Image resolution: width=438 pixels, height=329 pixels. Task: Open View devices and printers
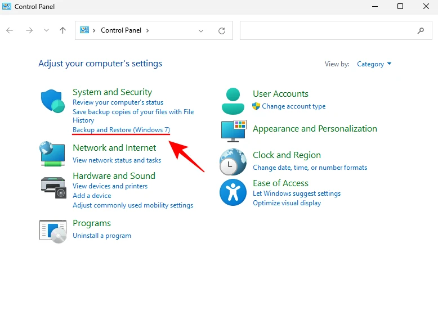(x=110, y=186)
